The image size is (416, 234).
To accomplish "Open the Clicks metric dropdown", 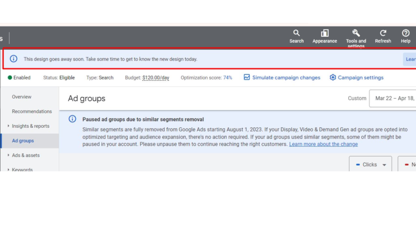I will click(370, 164).
